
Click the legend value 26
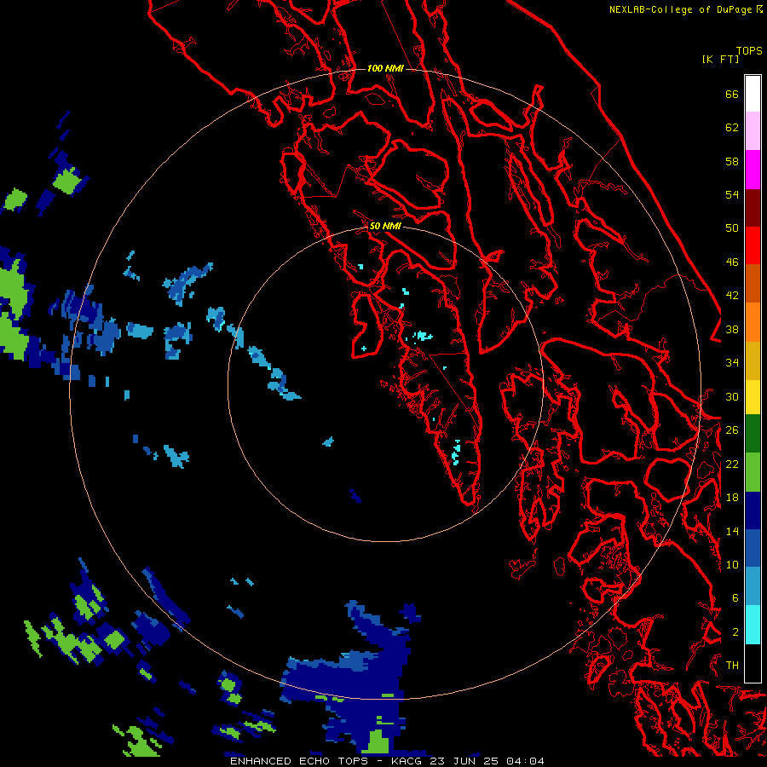pyautogui.click(x=732, y=430)
